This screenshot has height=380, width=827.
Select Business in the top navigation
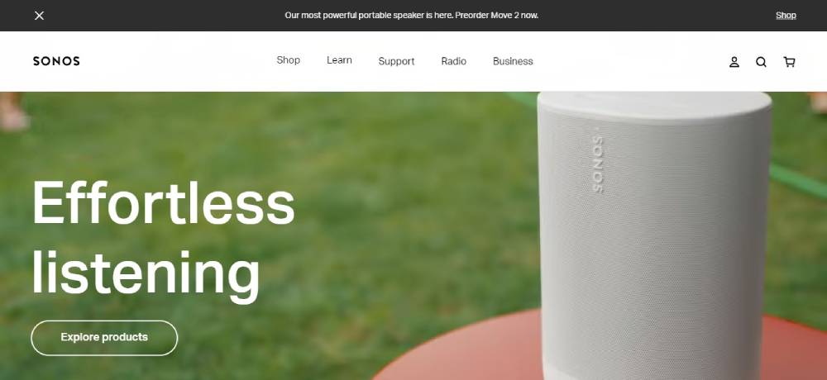[x=513, y=61]
